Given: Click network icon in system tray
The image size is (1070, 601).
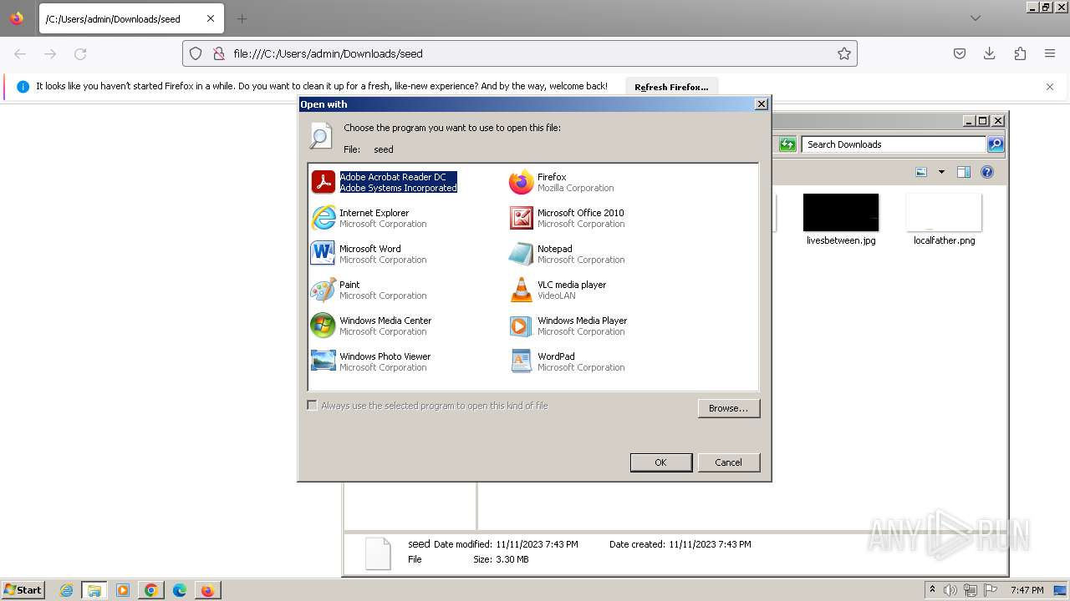Looking at the screenshot, I should tap(971, 590).
